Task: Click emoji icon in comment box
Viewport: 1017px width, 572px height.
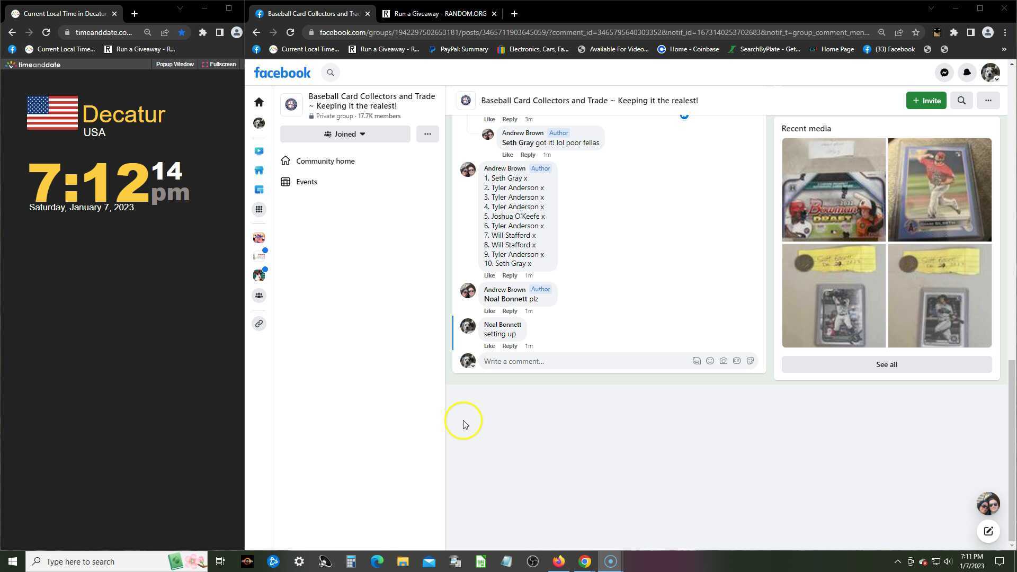Action: tap(710, 361)
